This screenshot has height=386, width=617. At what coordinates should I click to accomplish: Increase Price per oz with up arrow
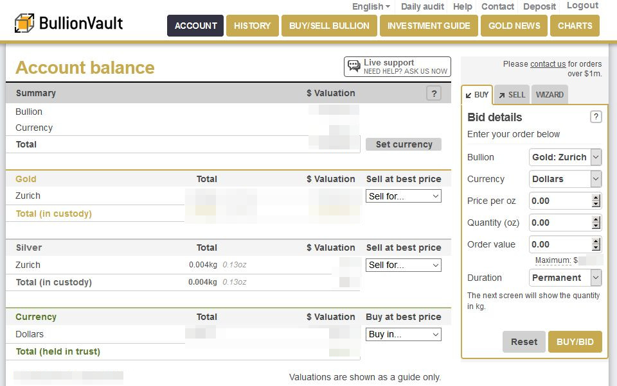596,198
